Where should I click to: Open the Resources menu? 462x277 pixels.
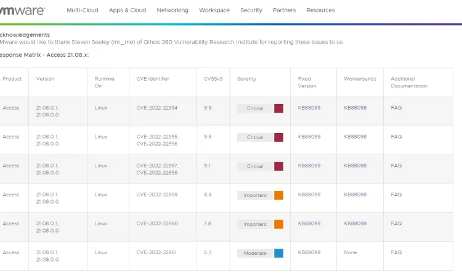click(320, 10)
